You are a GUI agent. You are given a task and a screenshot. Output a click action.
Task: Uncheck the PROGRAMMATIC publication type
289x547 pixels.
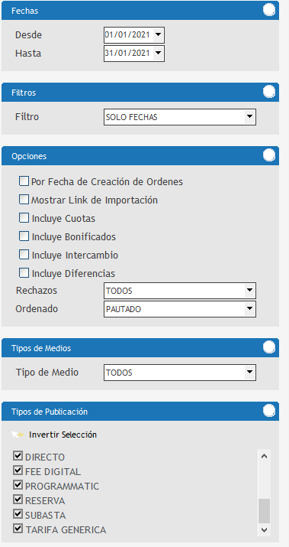(x=18, y=485)
